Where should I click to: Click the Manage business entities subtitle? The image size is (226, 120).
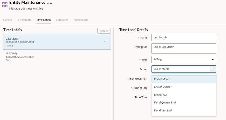coord(26,8)
